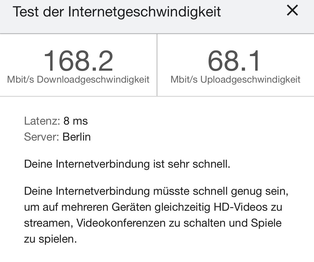Click the 68.1 upload speed value
314x262 pixels.
pos(234,61)
